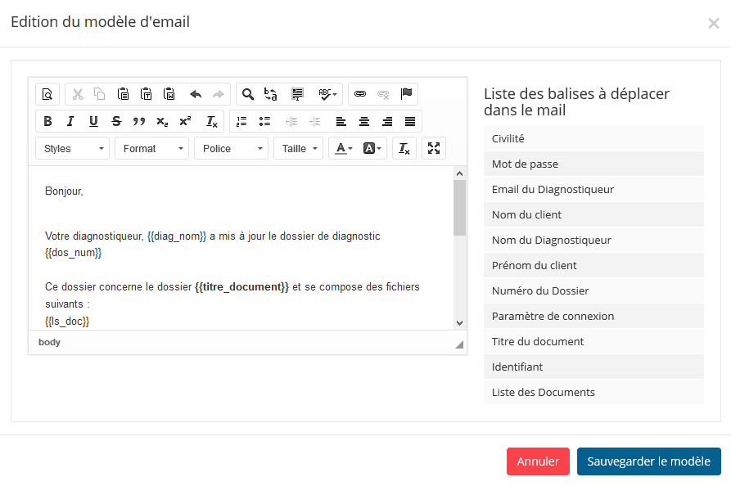The image size is (731, 486).
Task: Center align the text
Action: 364,122
